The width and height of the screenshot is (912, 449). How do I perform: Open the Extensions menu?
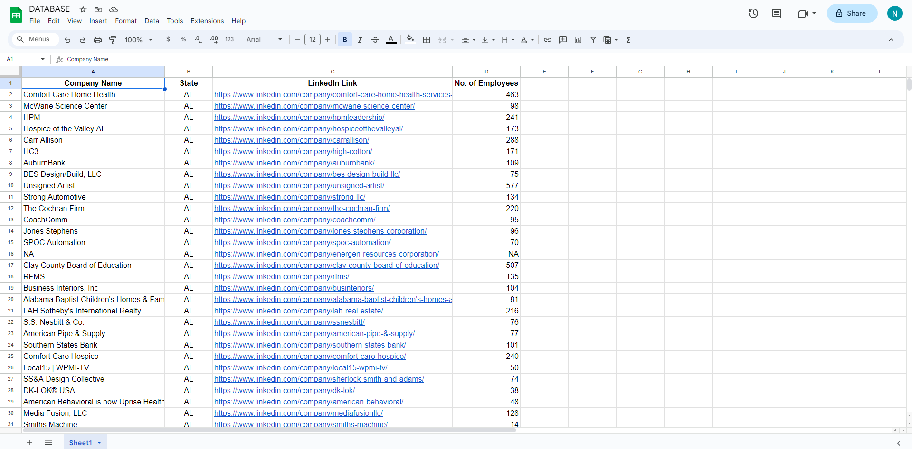point(207,21)
